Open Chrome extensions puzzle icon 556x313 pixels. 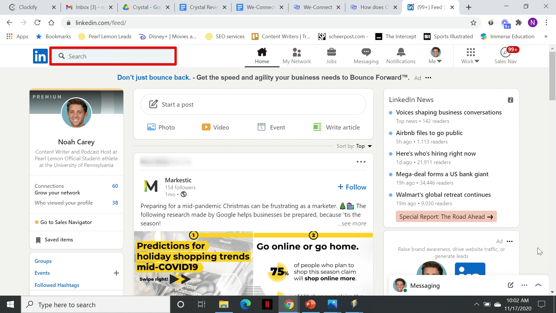[519, 23]
